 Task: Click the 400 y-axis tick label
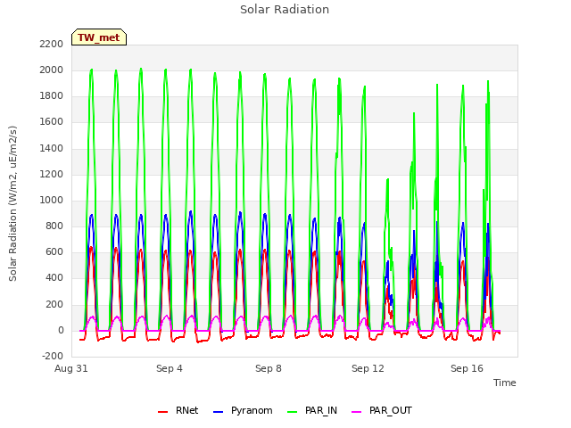(54, 278)
